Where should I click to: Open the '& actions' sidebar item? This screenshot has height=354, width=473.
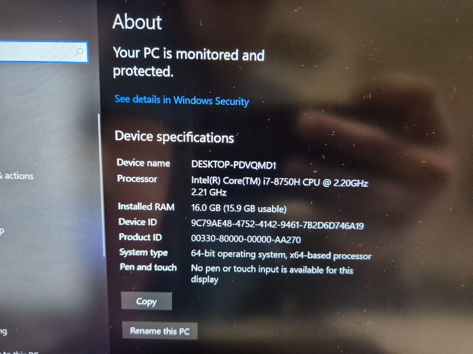[17, 176]
